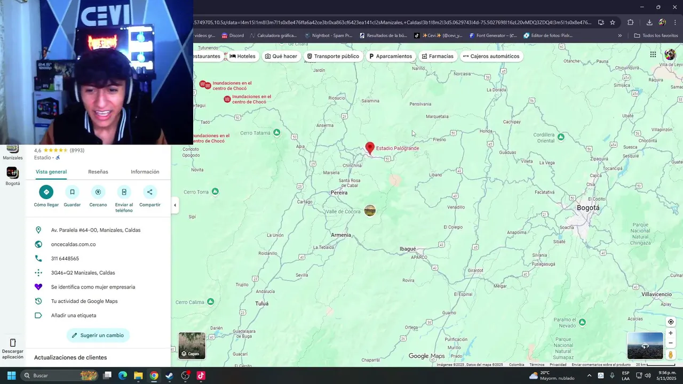
Task: Open the Nightbot bookmark
Action: coord(328,36)
